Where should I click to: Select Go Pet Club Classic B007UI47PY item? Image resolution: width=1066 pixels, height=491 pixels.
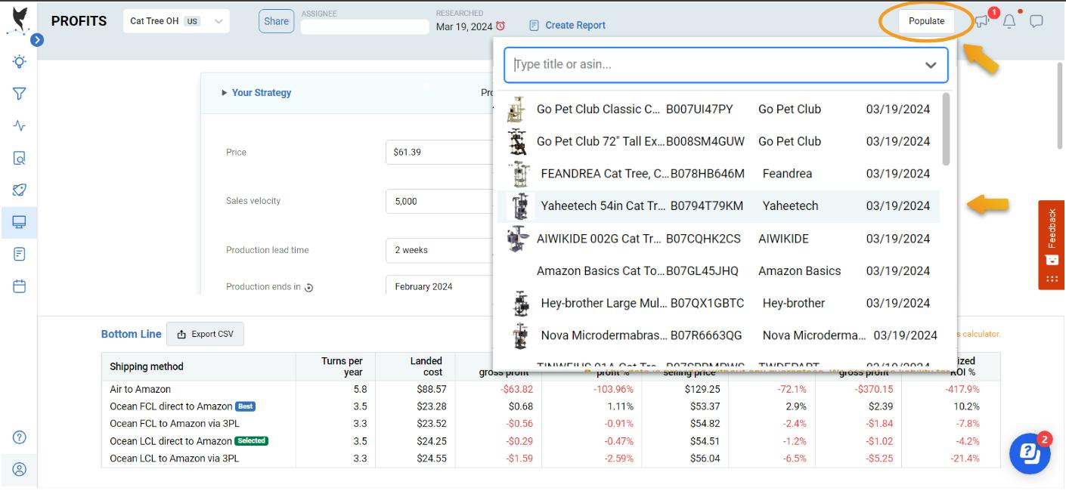pos(718,110)
